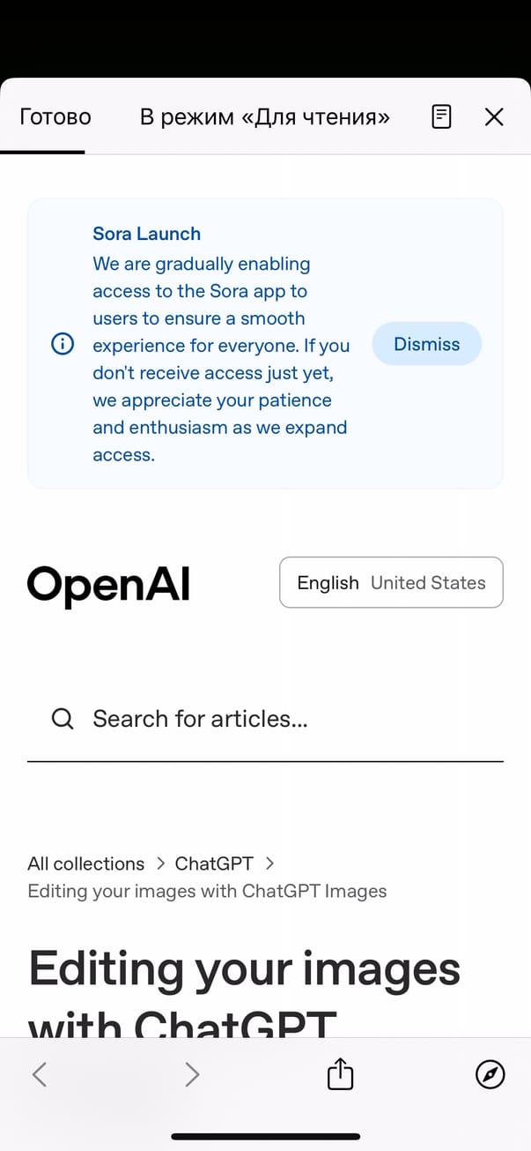Dismiss the Sora Launch banner

426,344
